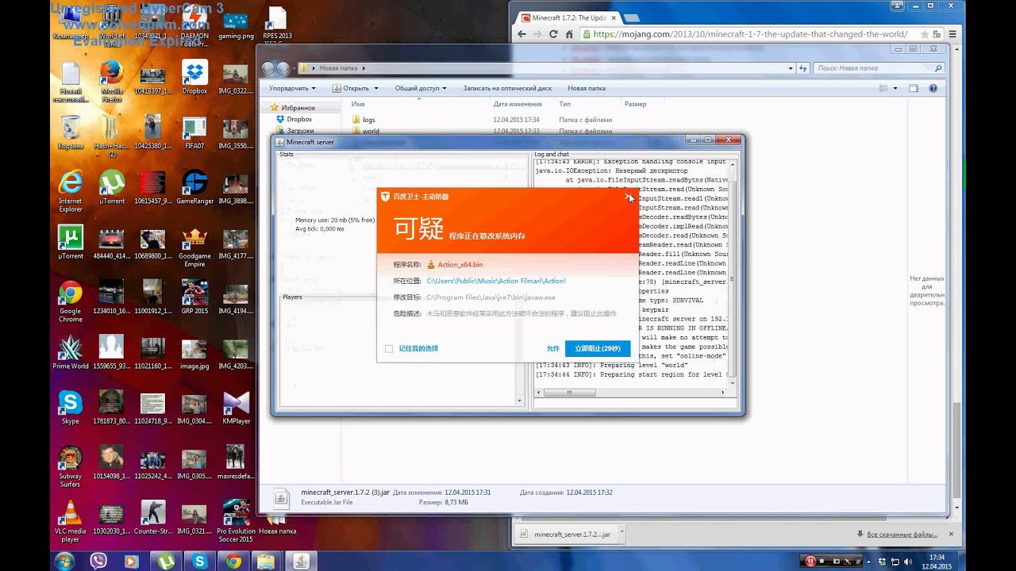The height and width of the screenshot is (571, 1016).
Task: Click the Windows Start button
Action: 65,561
